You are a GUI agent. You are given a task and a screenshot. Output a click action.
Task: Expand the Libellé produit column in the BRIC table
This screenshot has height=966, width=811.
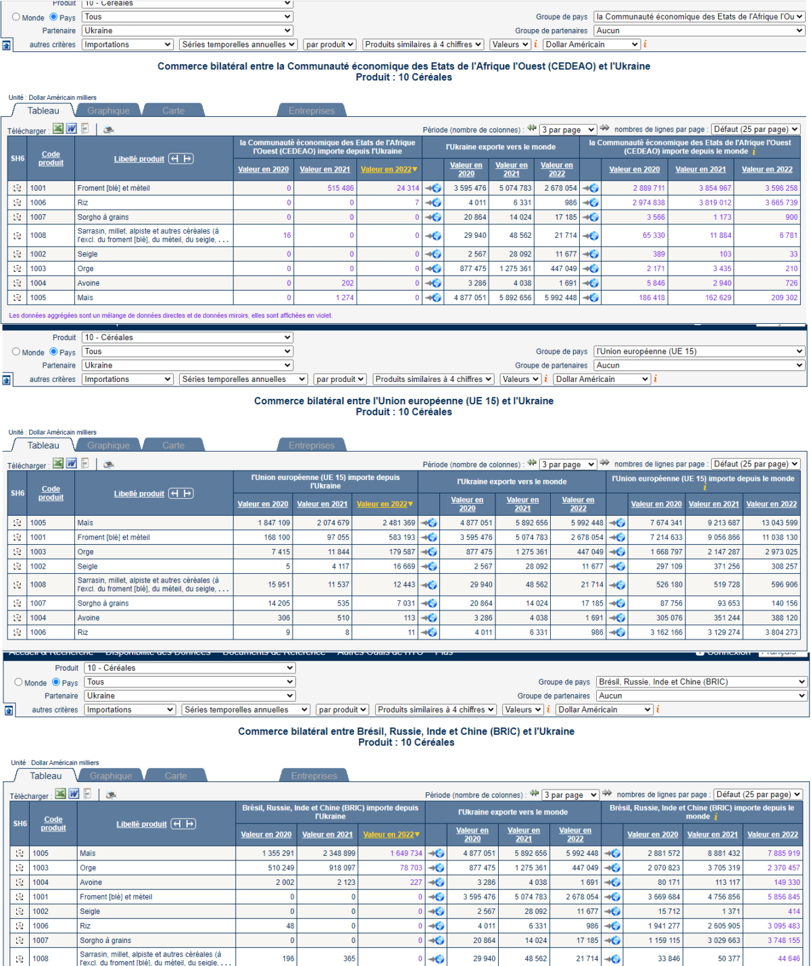click(x=184, y=823)
